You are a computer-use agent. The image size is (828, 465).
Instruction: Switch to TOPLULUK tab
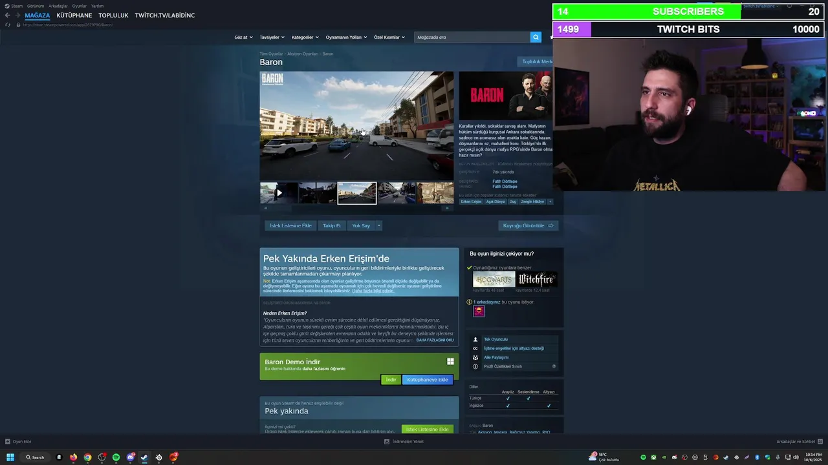113,15
